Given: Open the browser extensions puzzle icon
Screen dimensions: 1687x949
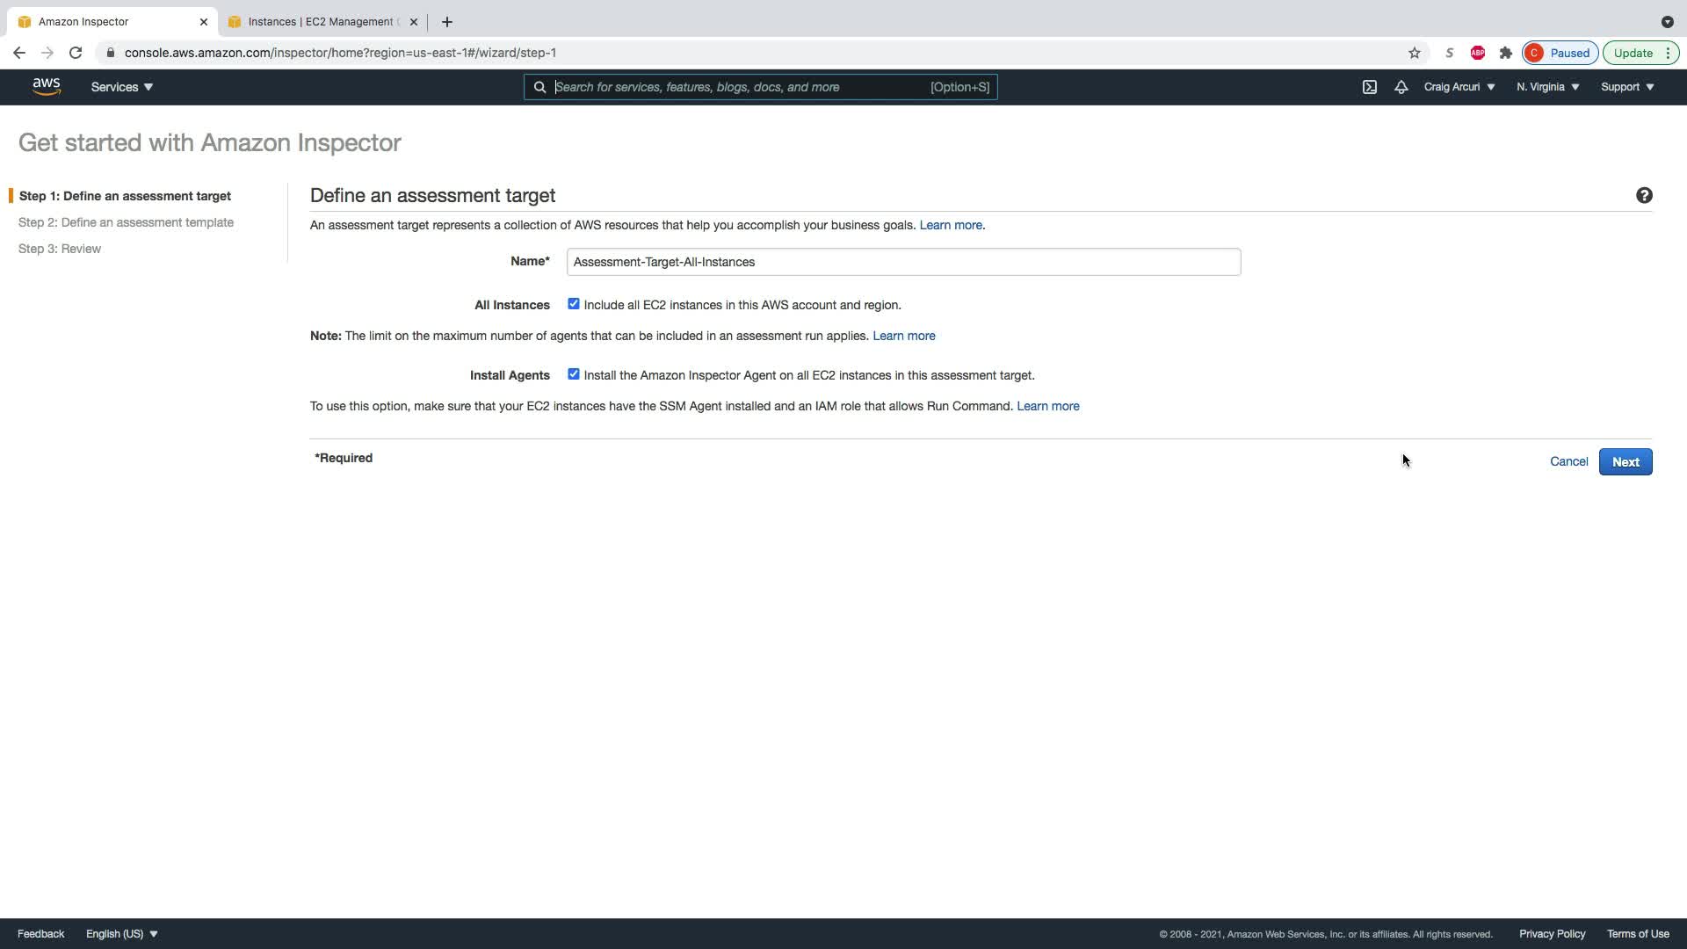Looking at the screenshot, I should 1505,53.
